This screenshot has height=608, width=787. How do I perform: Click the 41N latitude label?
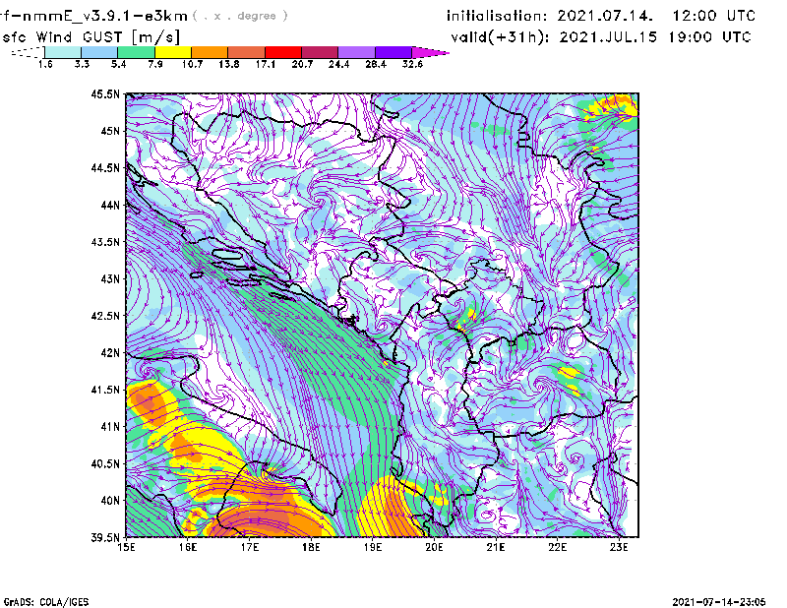(x=110, y=427)
